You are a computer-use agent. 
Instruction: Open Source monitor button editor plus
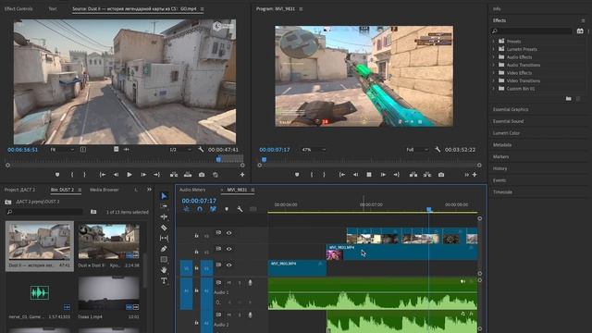242,175
